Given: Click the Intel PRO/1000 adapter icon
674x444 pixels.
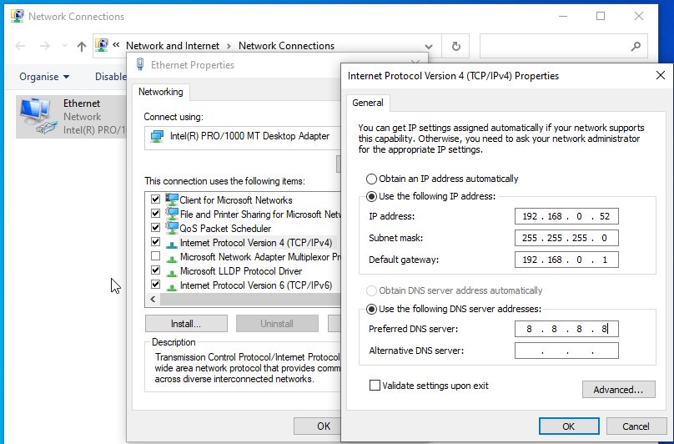Looking at the screenshot, I should click(157, 136).
